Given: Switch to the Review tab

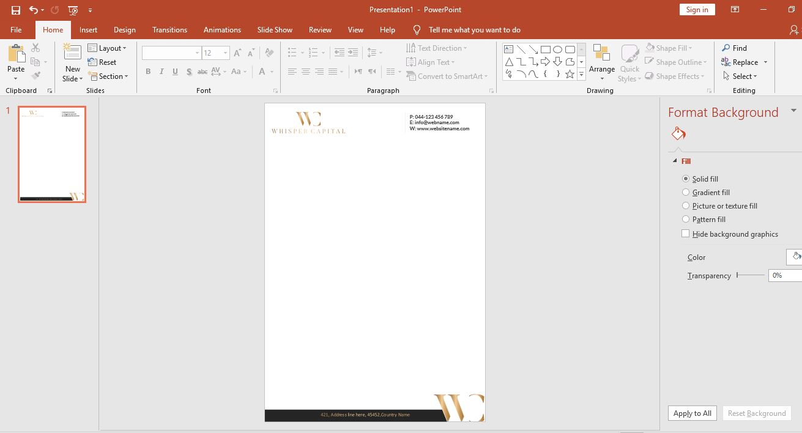Looking at the screenshot, I should pos(320,30).
